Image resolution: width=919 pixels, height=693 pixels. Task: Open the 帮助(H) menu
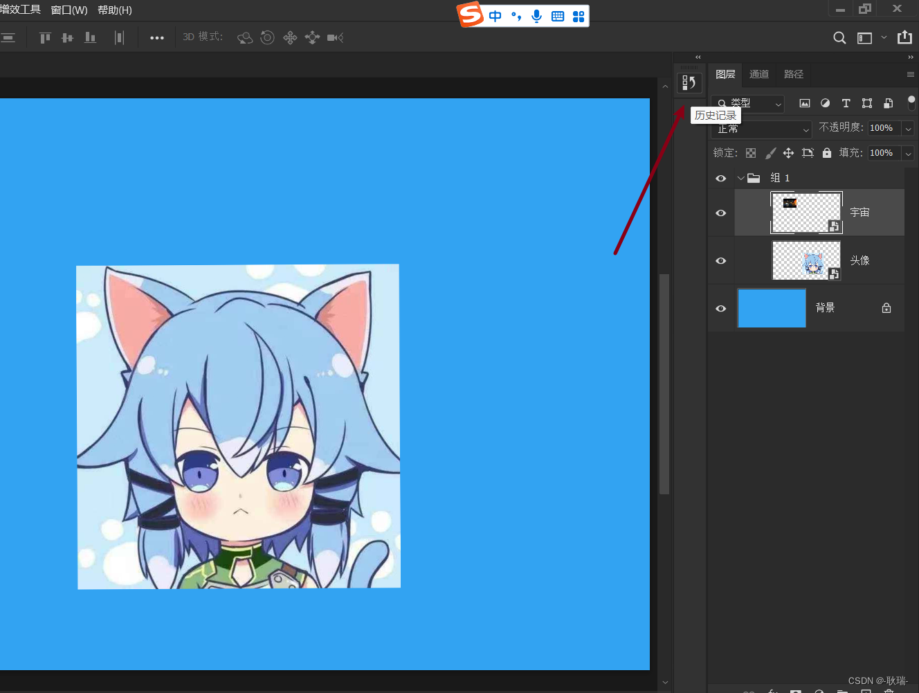click(x=115, y=10)
